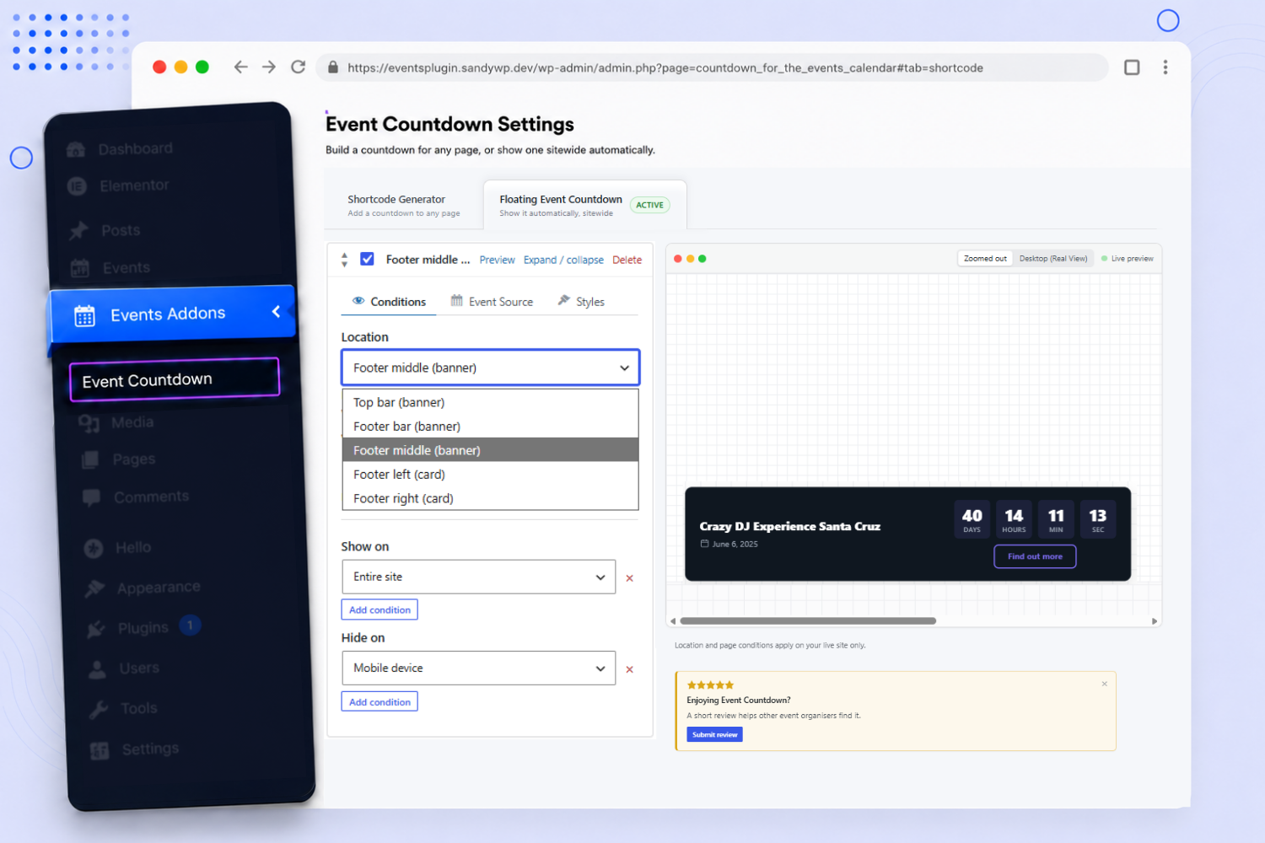Click the Expand / collapse link
The image size is (1265, 843).
coord(563,260)
